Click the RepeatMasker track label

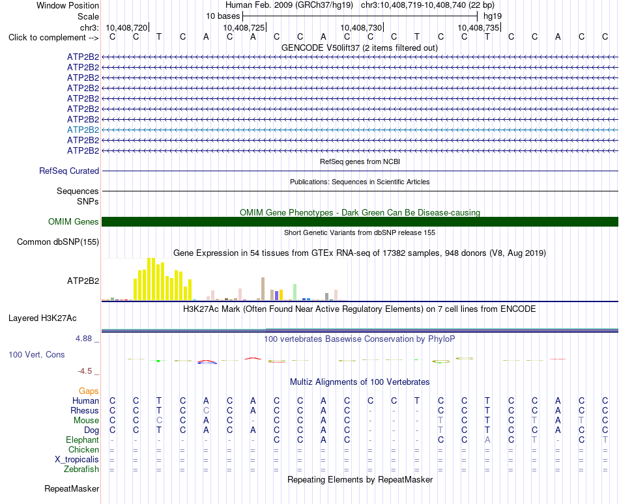[x=72, y=488]
